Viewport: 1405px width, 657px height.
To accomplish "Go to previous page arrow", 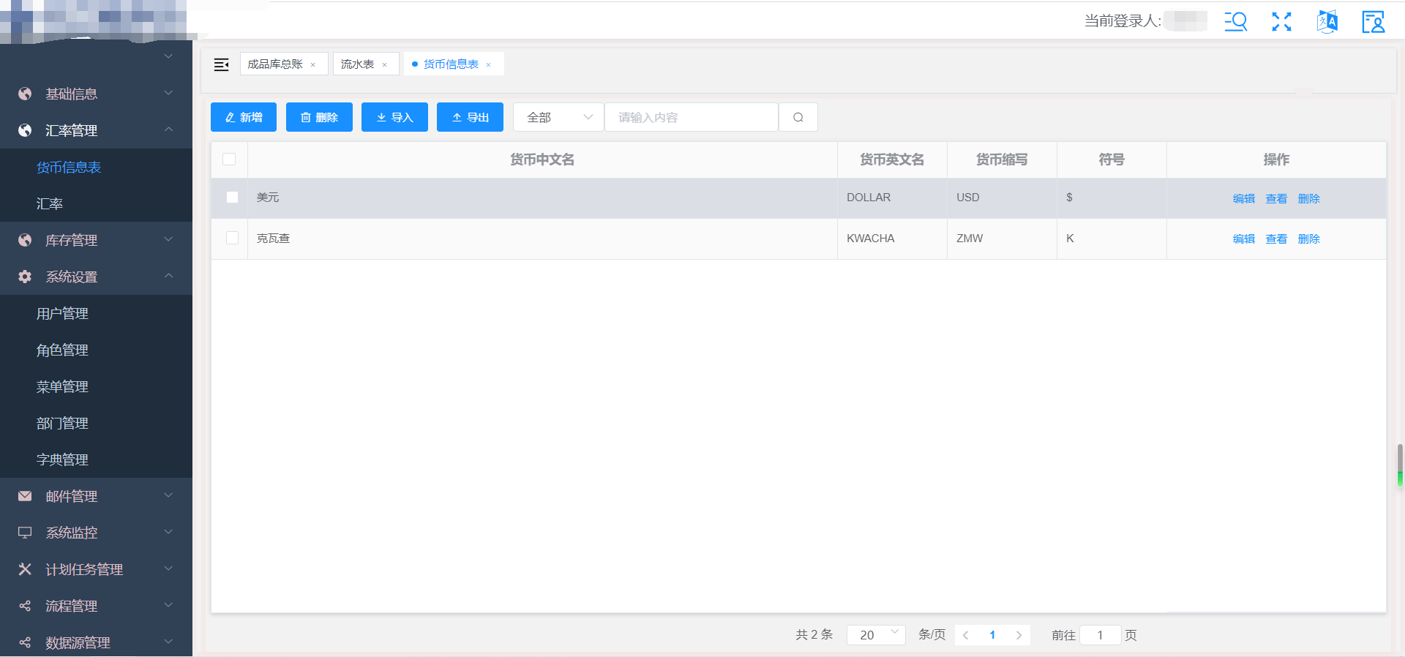I will pyautogui.click(x=966, y=635).
